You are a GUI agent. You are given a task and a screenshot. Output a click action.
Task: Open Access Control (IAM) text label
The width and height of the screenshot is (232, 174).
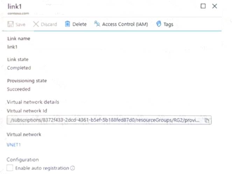click(125, 24)
